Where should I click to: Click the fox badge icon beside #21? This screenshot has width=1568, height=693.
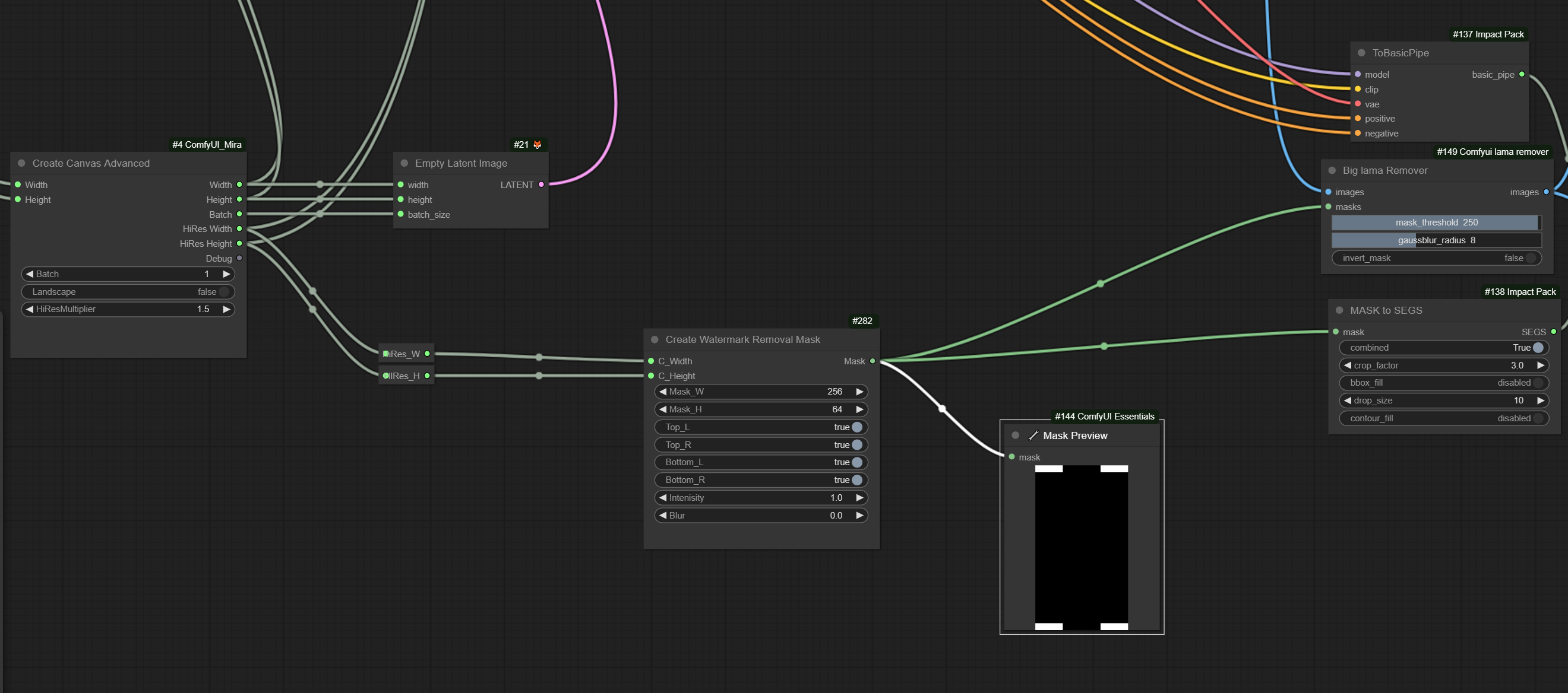point(537,145)
